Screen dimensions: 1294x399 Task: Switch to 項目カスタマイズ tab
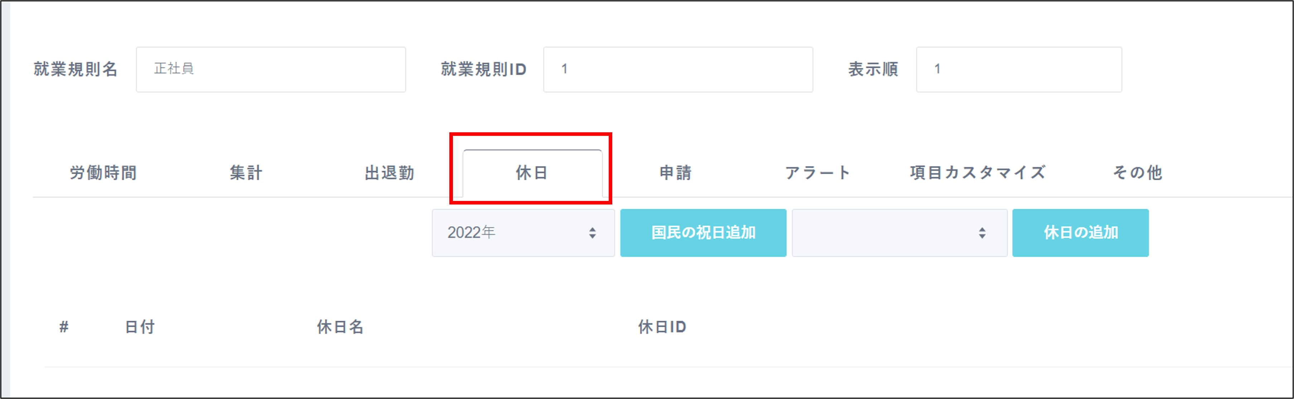[x=977, y=173]
